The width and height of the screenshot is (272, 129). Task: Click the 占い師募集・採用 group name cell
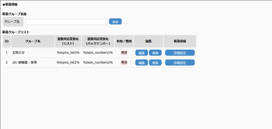[24, 62]
